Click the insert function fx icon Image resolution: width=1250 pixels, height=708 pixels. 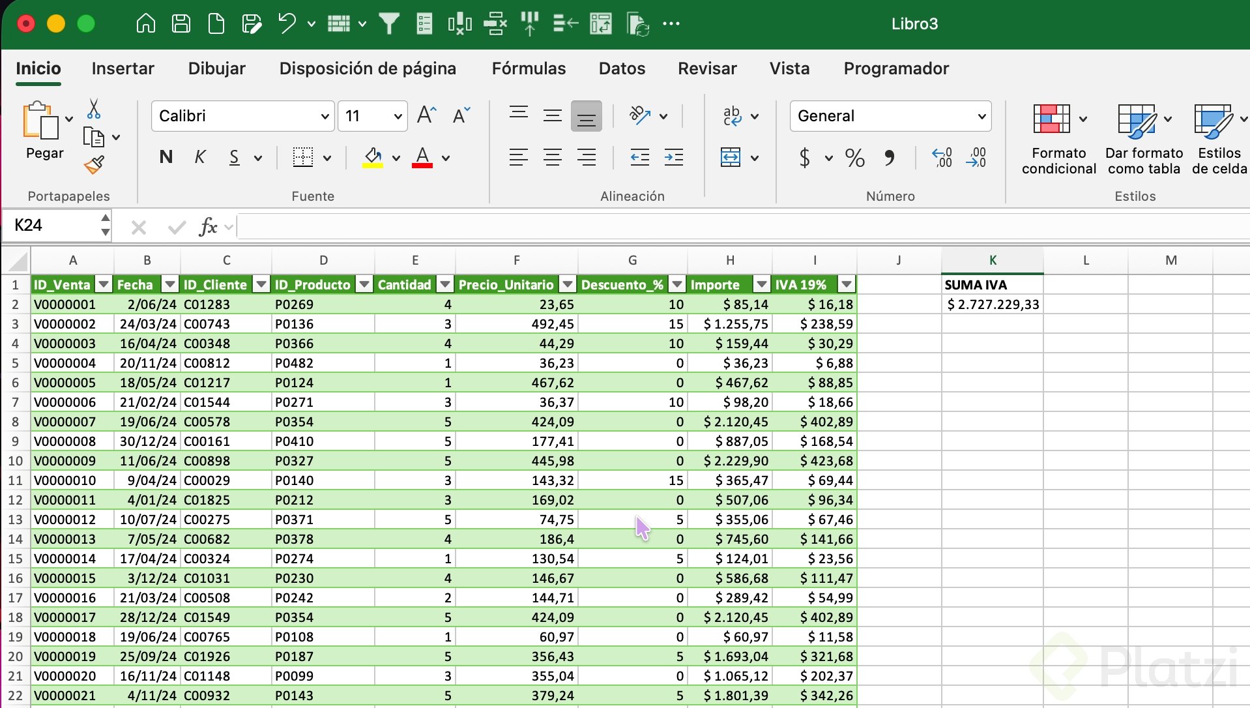[208, 227]
